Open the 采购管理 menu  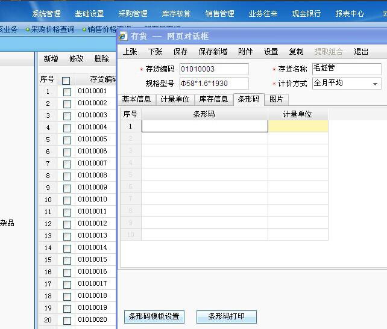133,13
